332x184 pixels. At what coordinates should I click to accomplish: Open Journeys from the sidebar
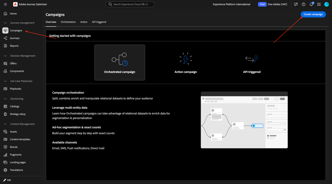pyautogui.click(x=15, y=38)
